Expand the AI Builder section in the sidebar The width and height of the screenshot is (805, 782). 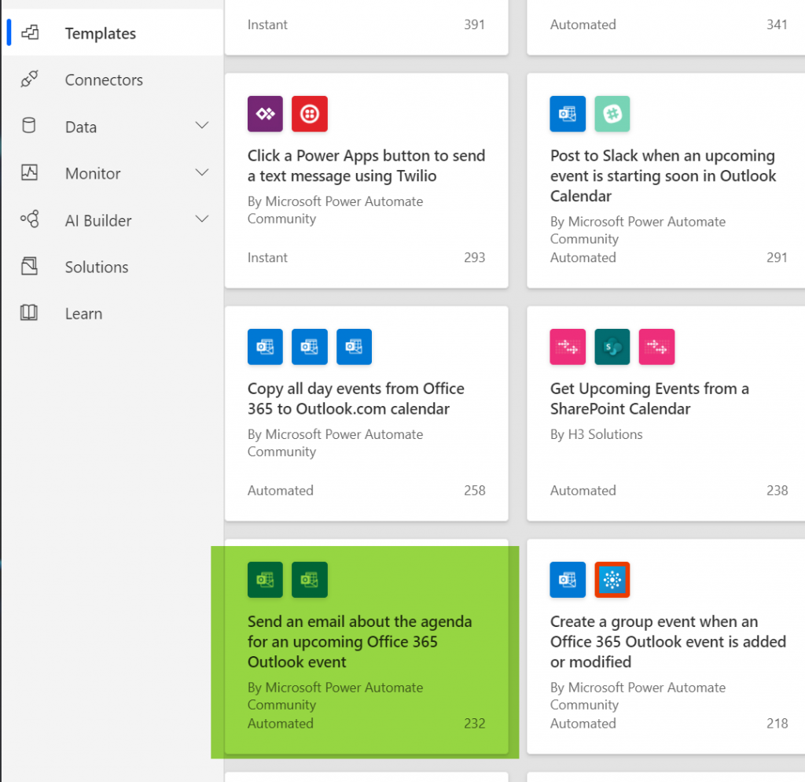(202, 219)
